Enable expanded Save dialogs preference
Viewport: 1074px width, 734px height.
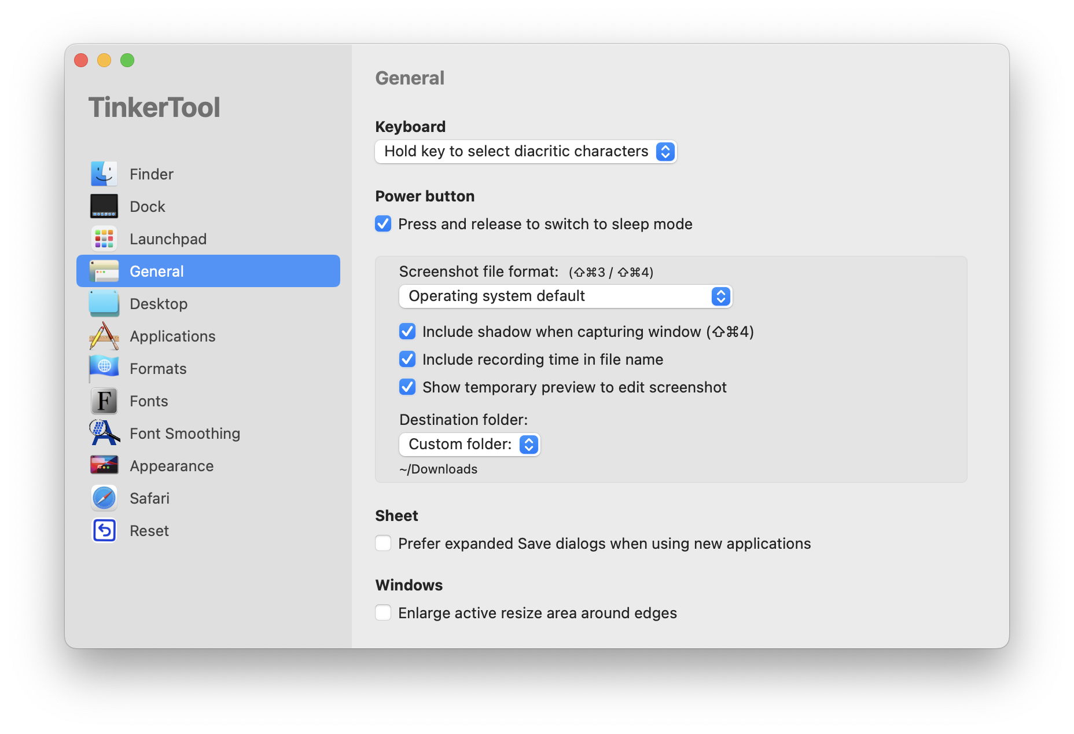point(383,544)
